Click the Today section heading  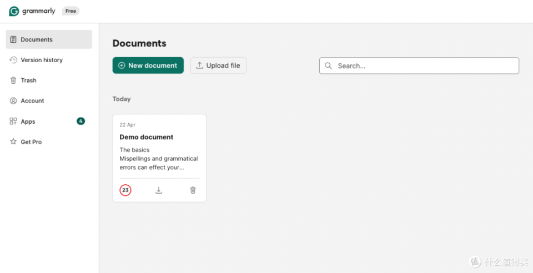[122, 99]
